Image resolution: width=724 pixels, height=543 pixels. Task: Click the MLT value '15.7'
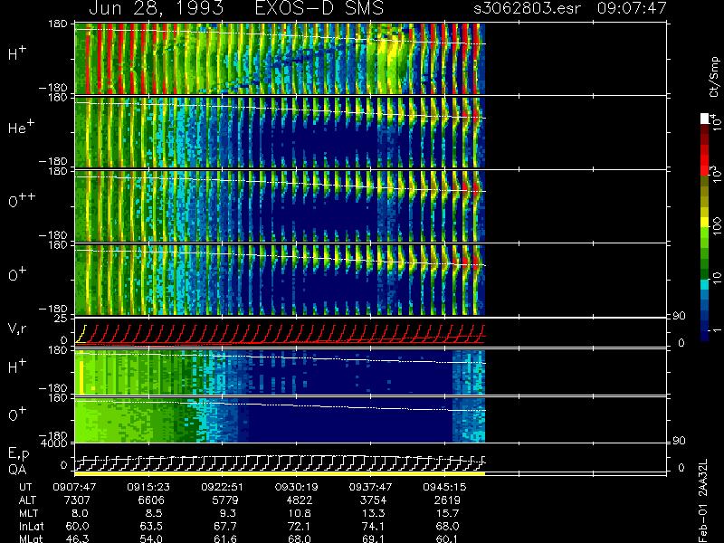coord(447,513)
